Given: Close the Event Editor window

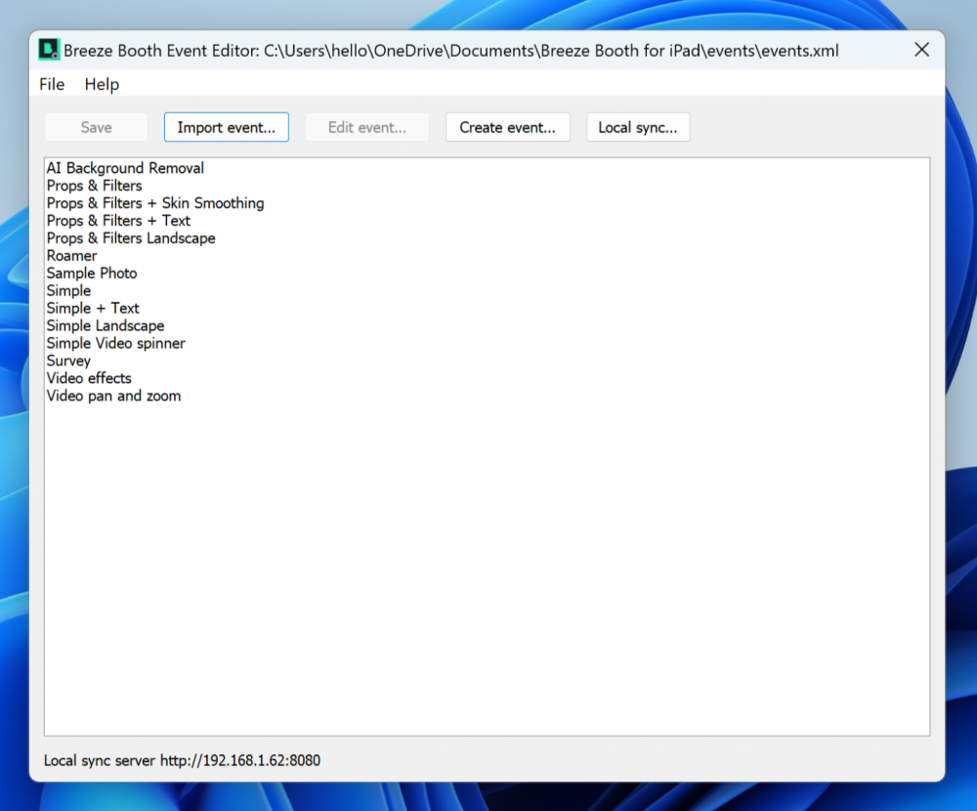Looking at the screenshot, I should (921, 50).
